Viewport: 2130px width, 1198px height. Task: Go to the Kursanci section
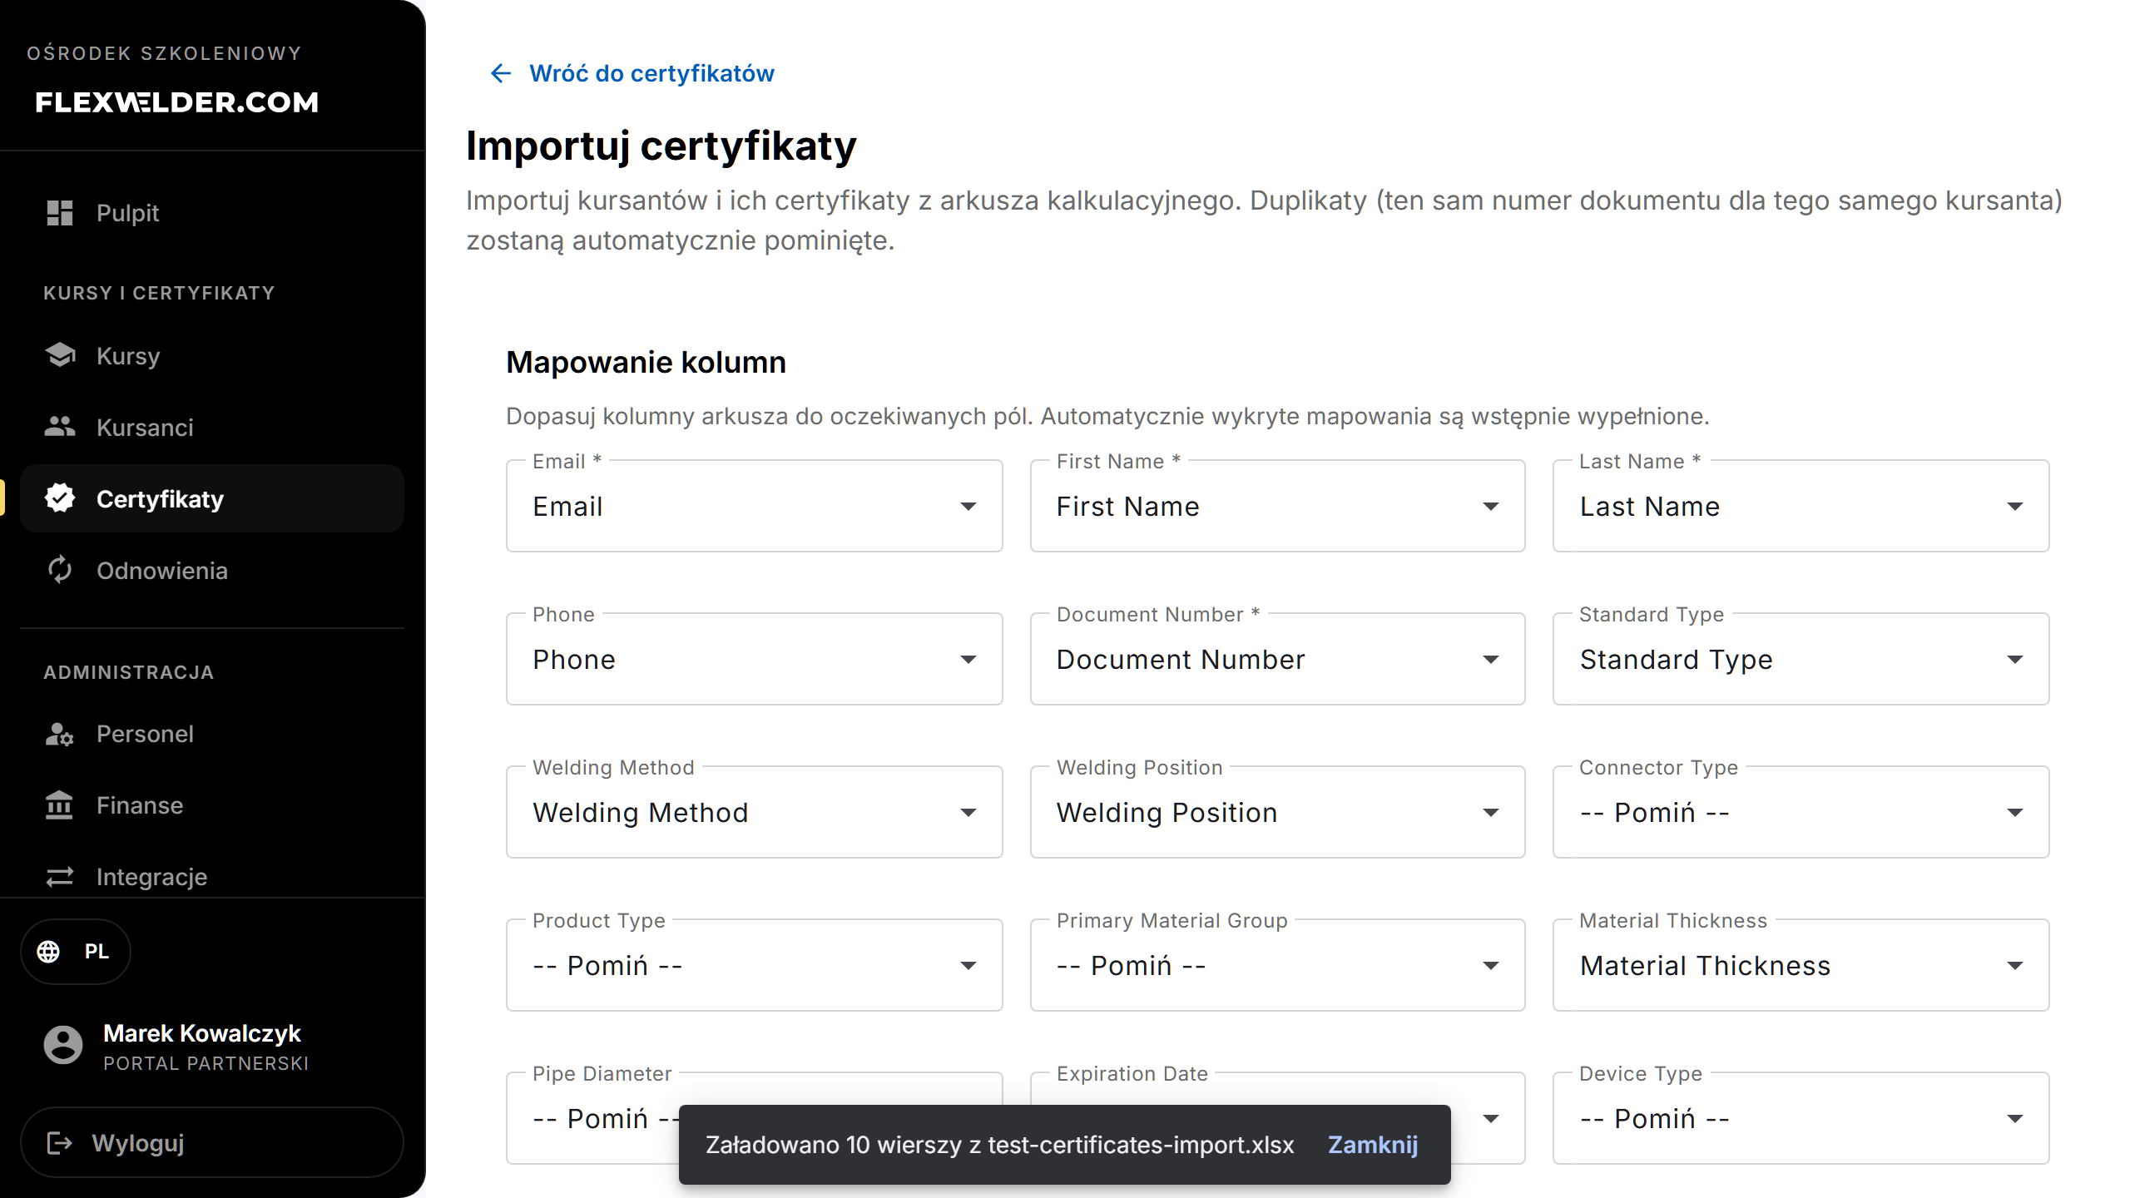(212, 427)
